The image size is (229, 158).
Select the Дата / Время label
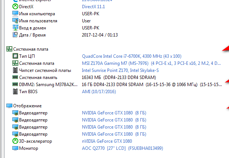(x=32, y=35)
